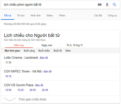This screenshot has height=104, width=121.
Task: Open Bản đồ for CGV Hồ Gươm Plaza
Action: 39,85
